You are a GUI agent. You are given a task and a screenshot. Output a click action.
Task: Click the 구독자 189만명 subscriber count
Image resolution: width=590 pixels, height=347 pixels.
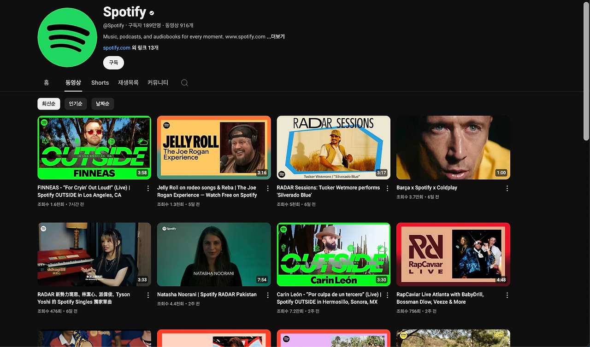(144, 26)
